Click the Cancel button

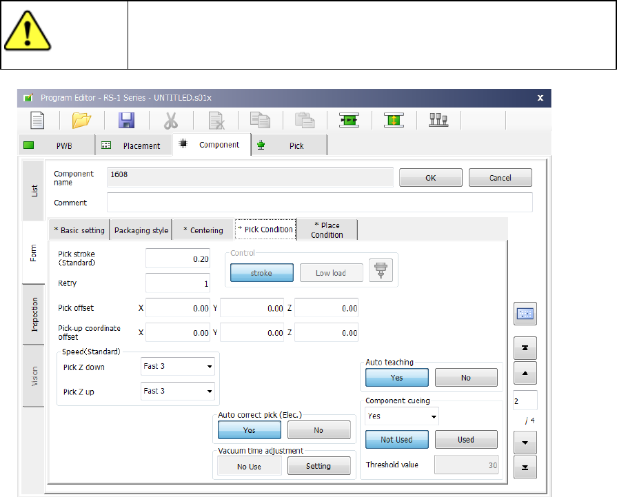click(500, 177)
